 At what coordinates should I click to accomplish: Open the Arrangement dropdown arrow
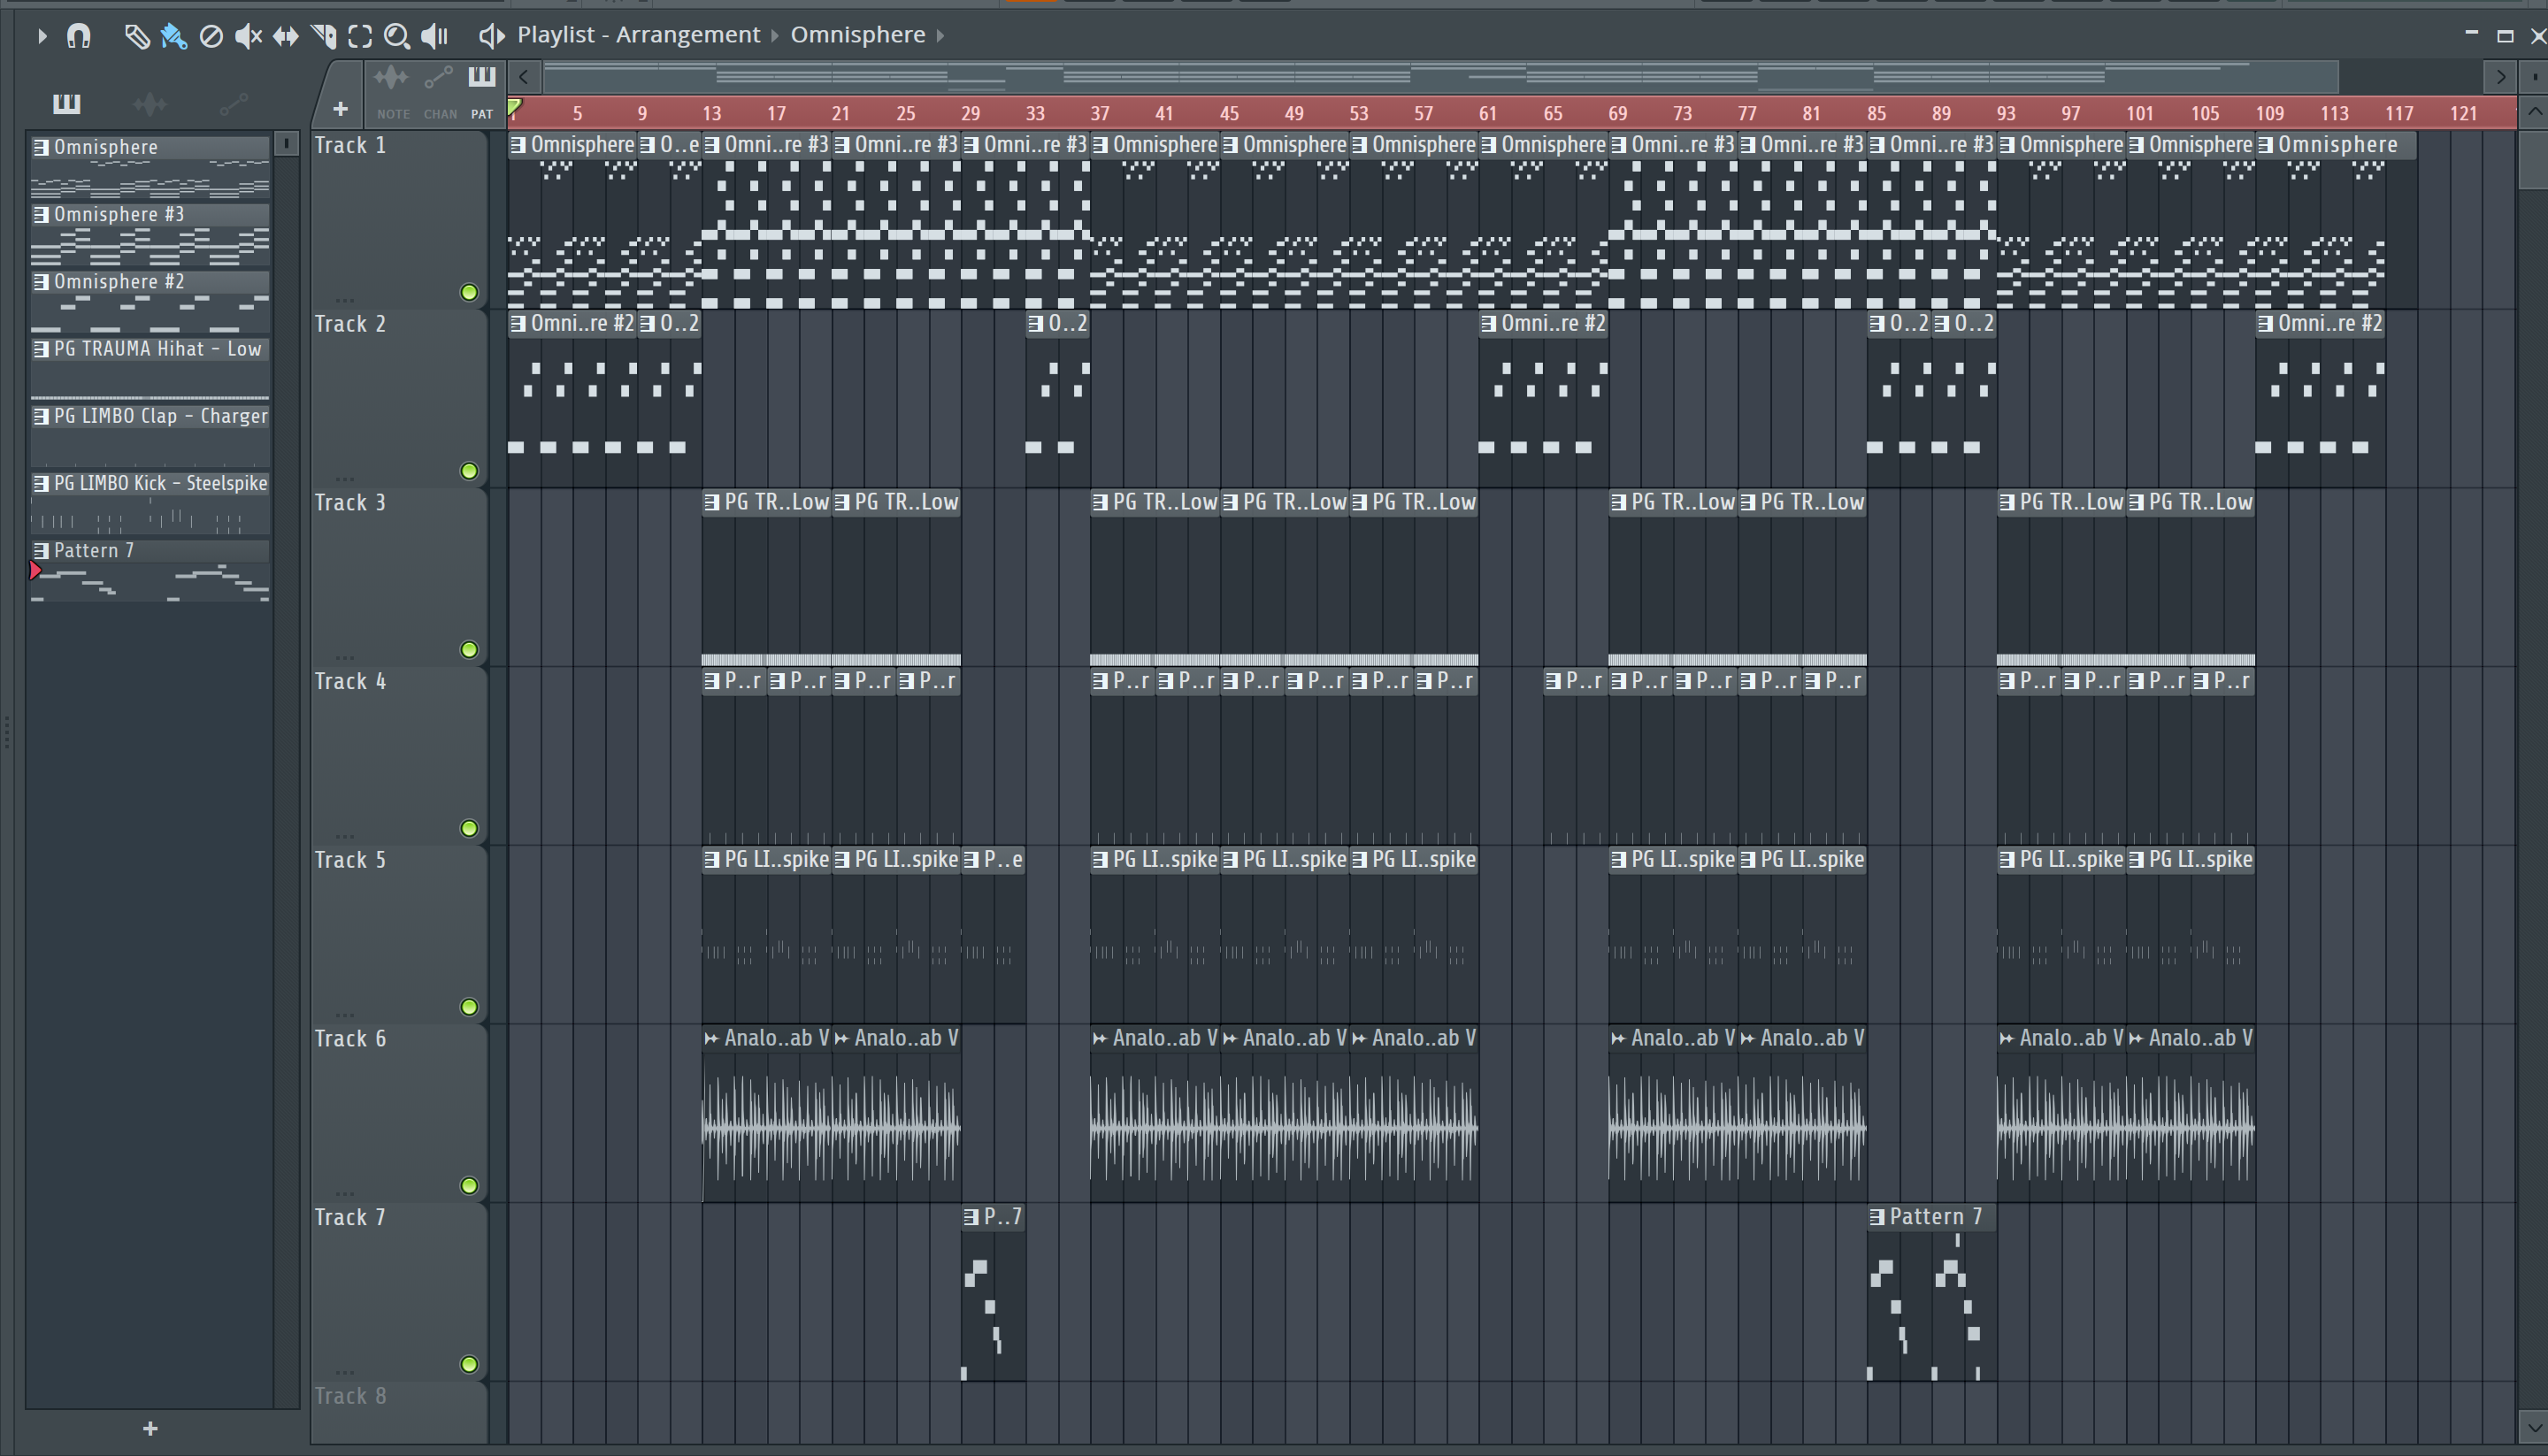tap(774, 36)
